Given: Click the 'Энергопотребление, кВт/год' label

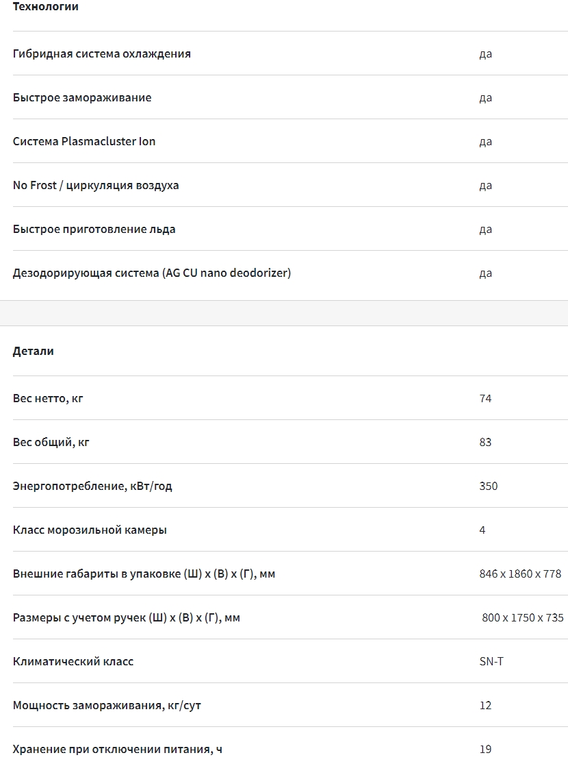Looking at the screenshot, I should coord(92,486).
